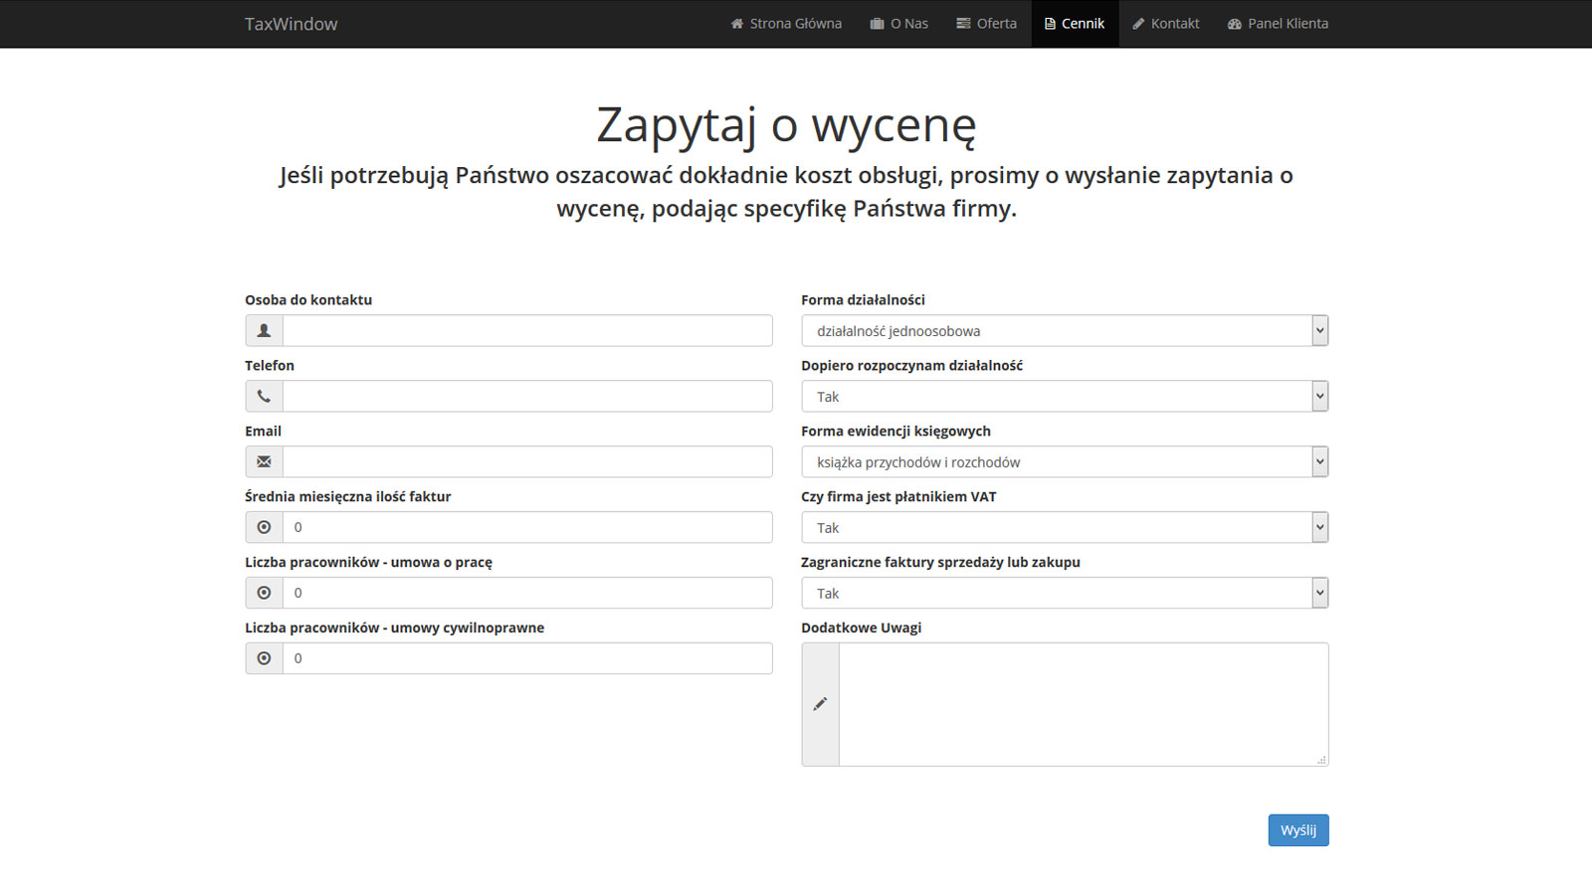Click the briefcase icon next to O Nas
This screenshot has width=1592, height=895.
click(877, 24)
